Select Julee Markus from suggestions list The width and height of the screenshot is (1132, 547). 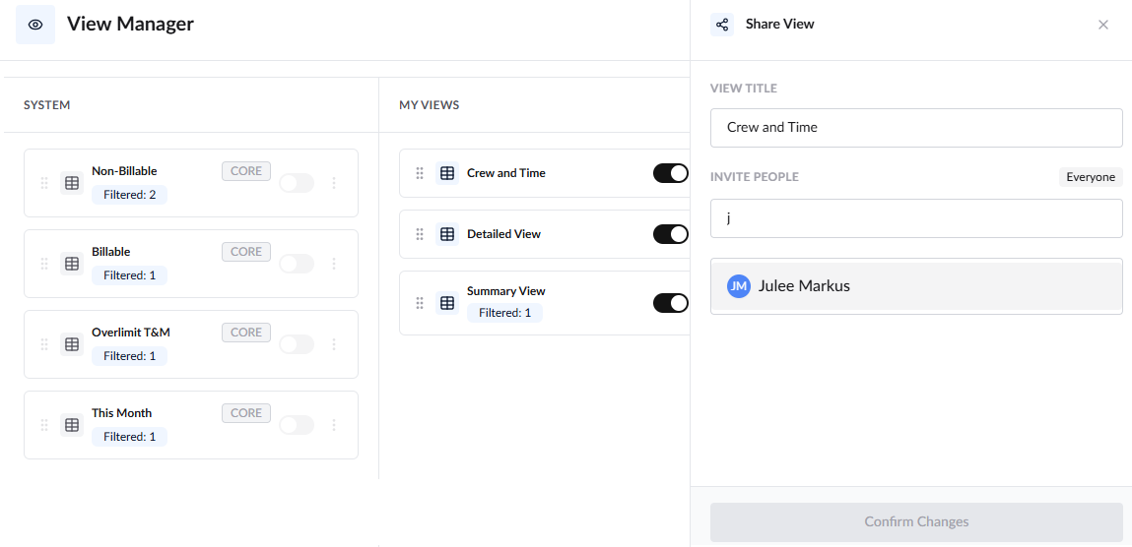pyautogui.click(x=917, y=286)
